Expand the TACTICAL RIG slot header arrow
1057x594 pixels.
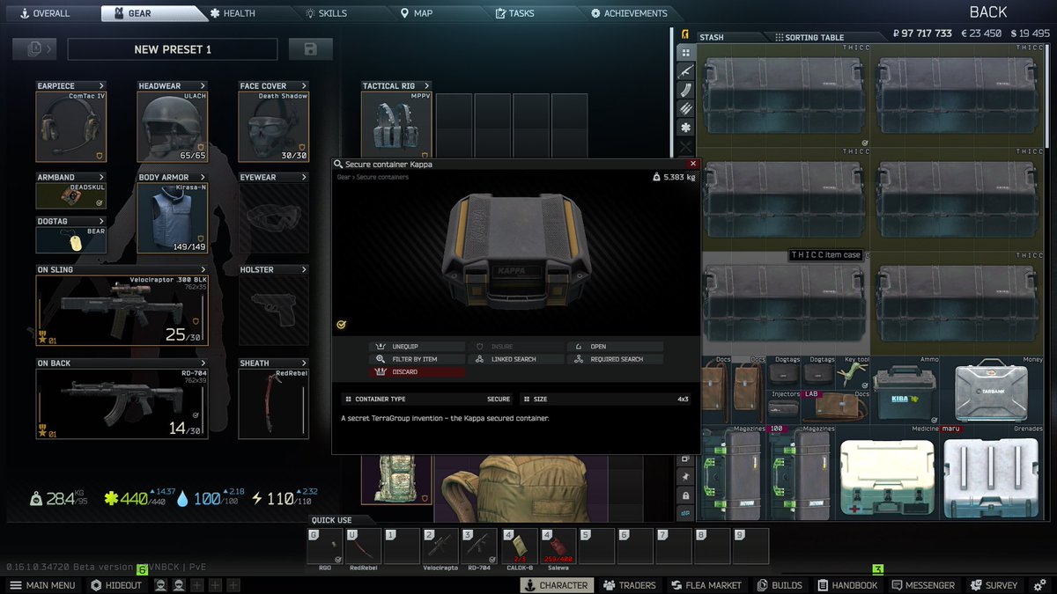427,86
